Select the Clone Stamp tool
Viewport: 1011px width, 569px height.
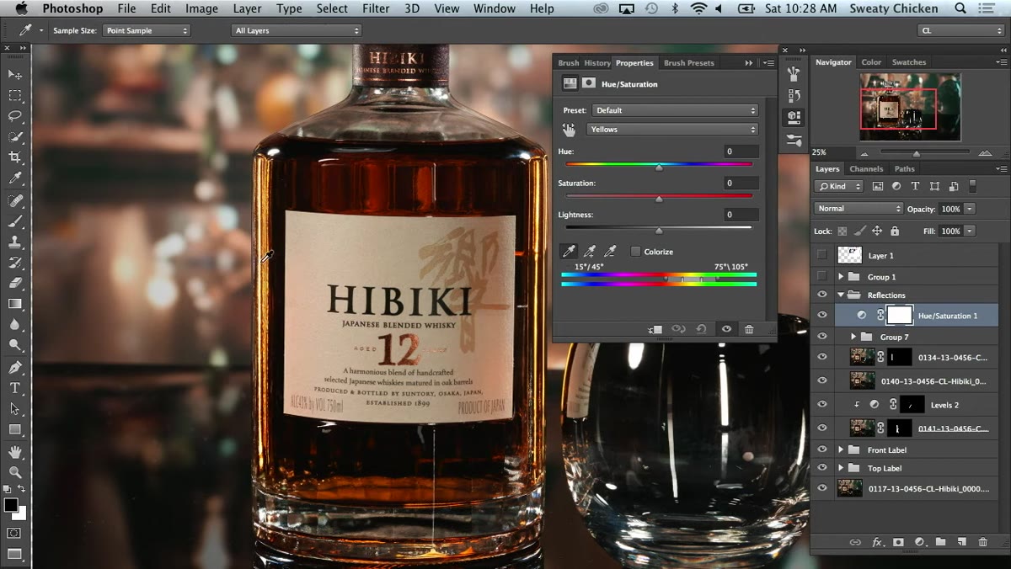(15, 242)
